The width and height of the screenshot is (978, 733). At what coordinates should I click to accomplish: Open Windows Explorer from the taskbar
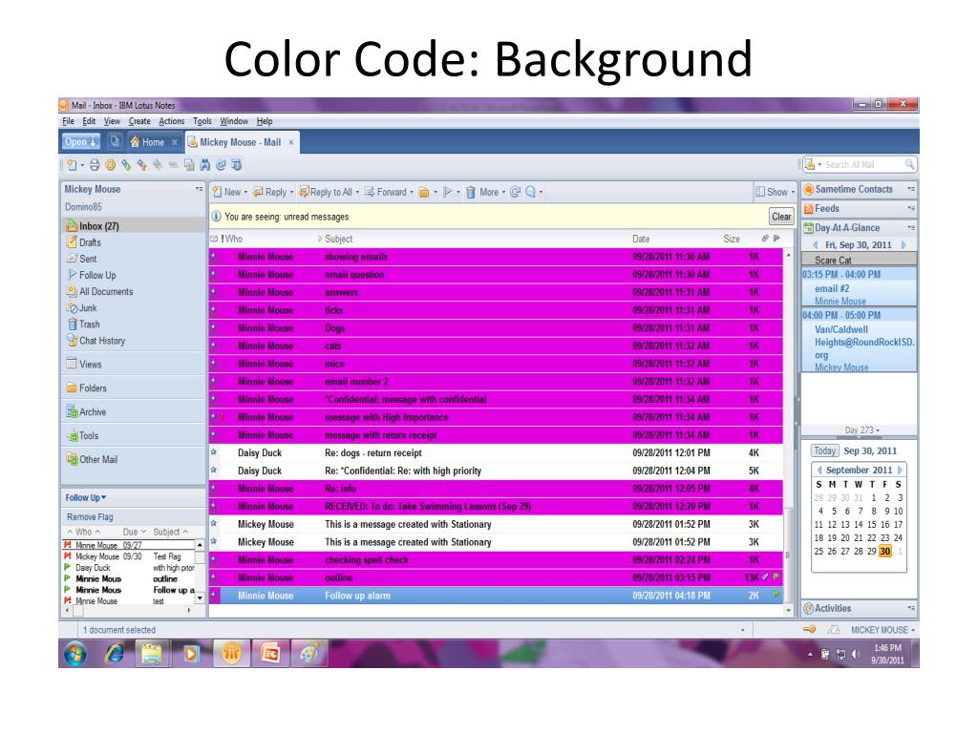152,654
